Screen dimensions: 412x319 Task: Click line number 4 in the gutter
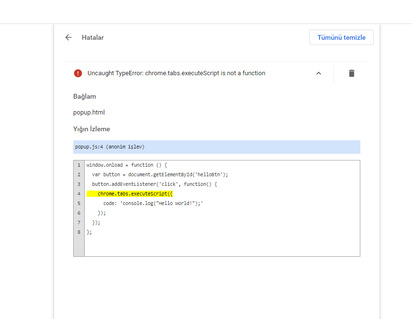(79, 194)
